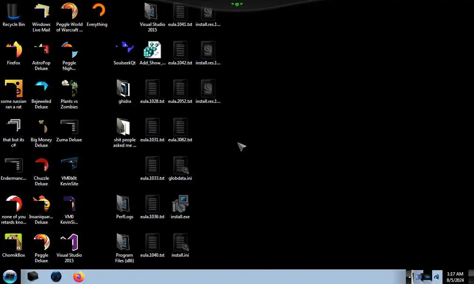Open the Visual Studio 2015 folder icon
474x284 pixels.
click(153, 17)
